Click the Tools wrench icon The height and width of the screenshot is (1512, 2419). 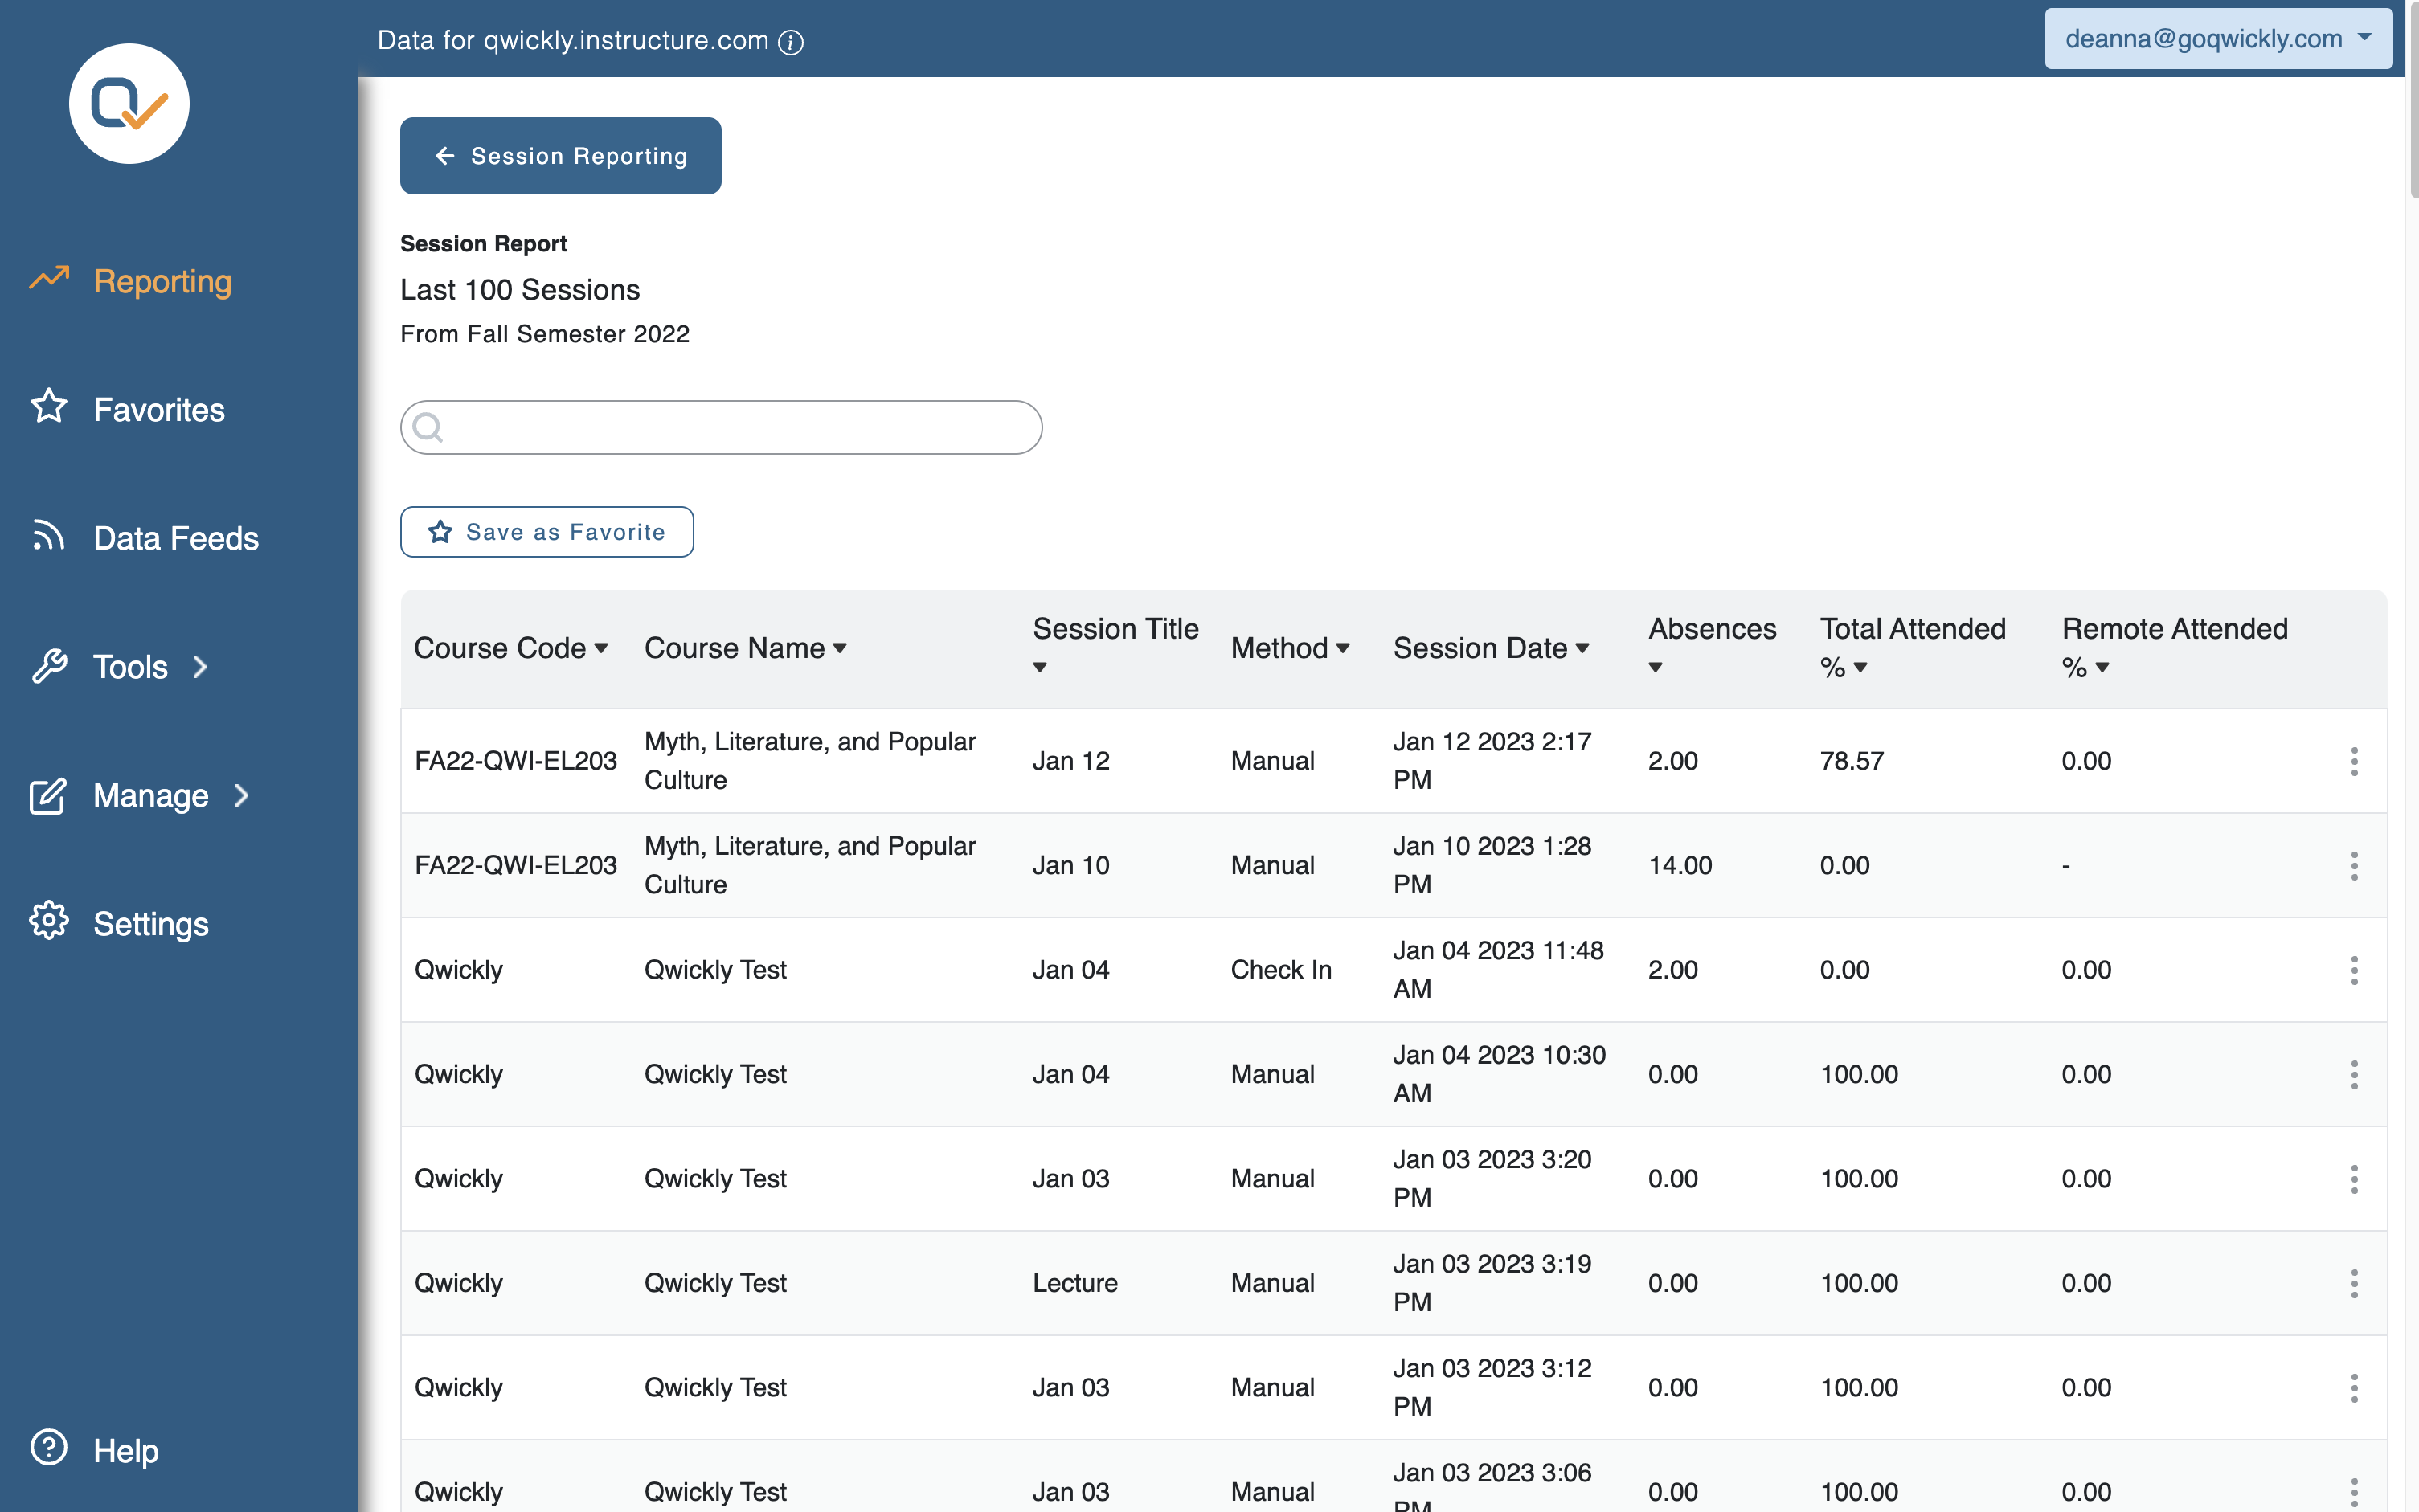tap(49, 665)
